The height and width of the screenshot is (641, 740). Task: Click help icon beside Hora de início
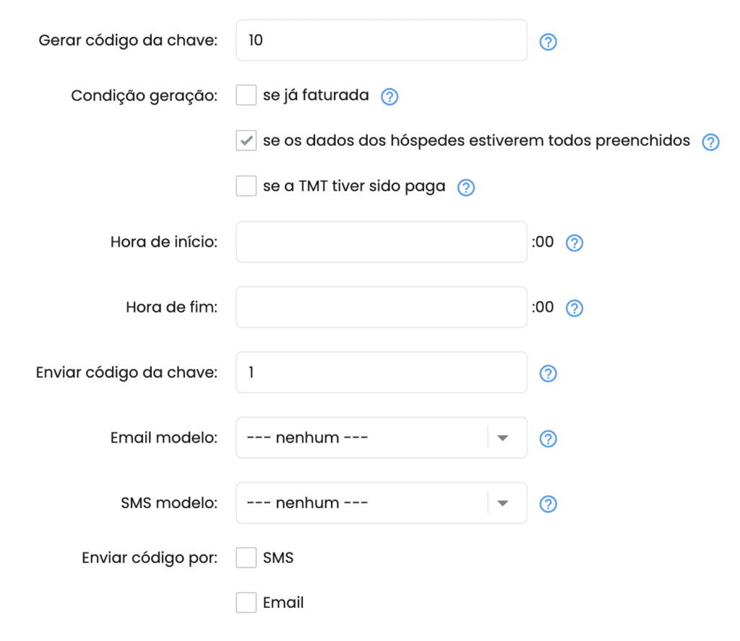pos(575,243)
